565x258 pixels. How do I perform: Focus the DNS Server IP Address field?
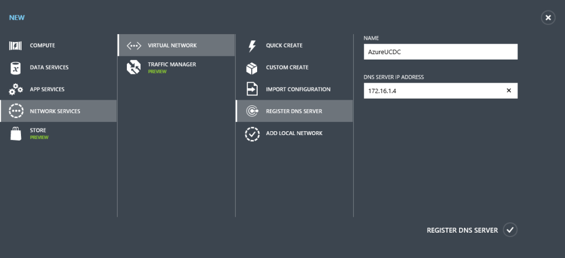click(441, 90)
